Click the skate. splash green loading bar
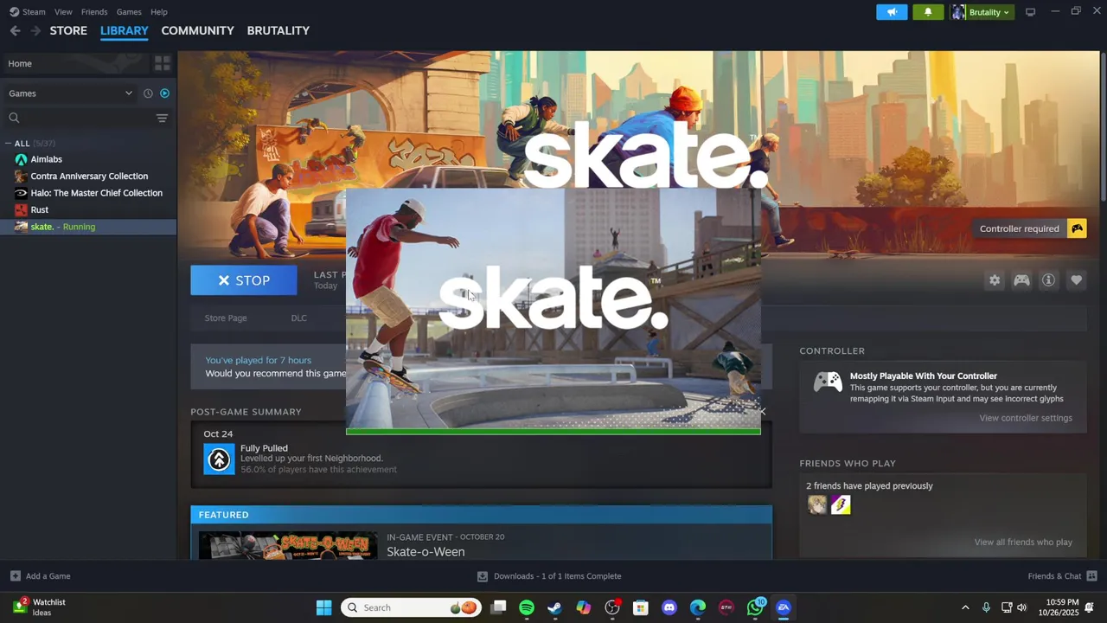This screenshot has height=623, width=1107. 553,432
